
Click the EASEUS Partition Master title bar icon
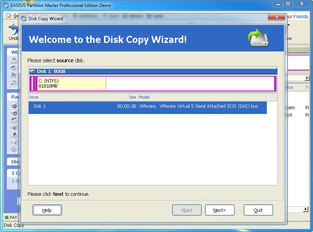(6, 6)
